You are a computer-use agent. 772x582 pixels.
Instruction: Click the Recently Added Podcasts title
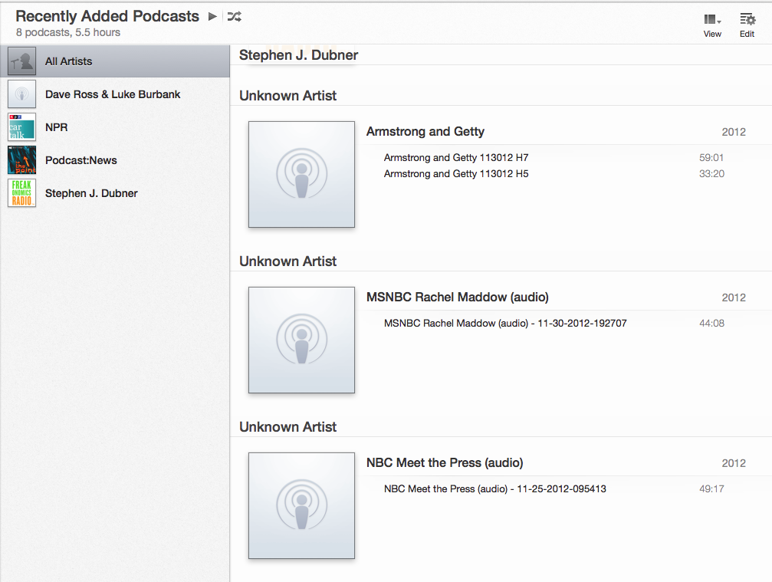click(107, 16)
